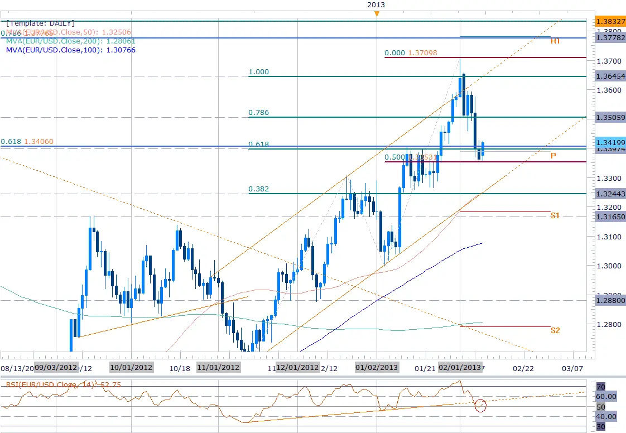626x433 pixels.
Task: Select the 1.000 Fibonacci level label
Action: (x=259, y=72)
